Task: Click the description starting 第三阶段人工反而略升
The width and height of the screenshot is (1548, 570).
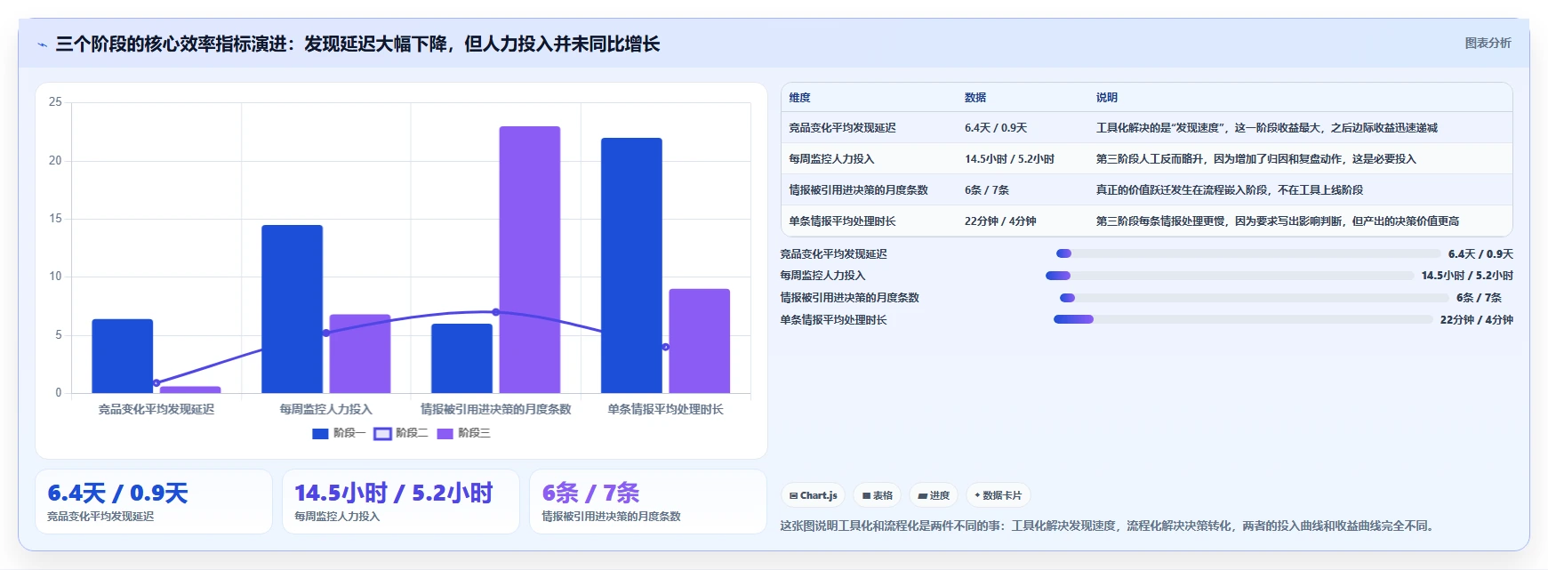Action: click(1255, 159)
